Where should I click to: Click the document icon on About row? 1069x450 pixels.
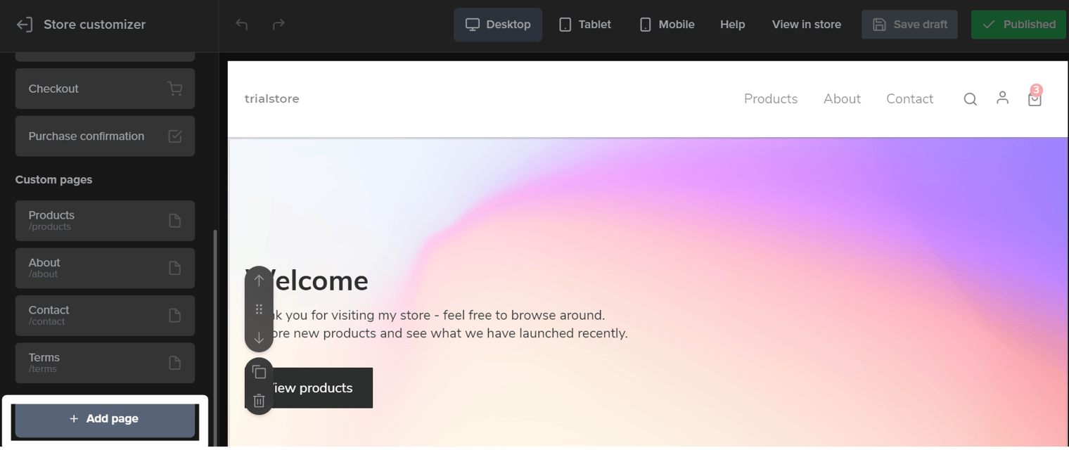pyautogui.click(x=175, y=268)
